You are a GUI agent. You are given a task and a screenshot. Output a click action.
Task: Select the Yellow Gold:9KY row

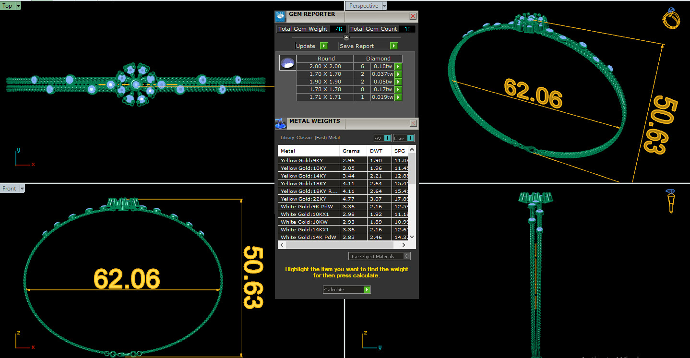[343, 160]
